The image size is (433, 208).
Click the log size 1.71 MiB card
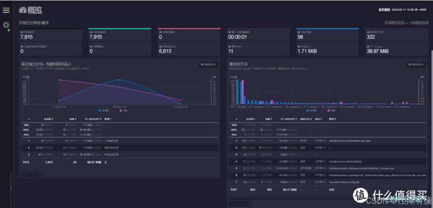328,49
